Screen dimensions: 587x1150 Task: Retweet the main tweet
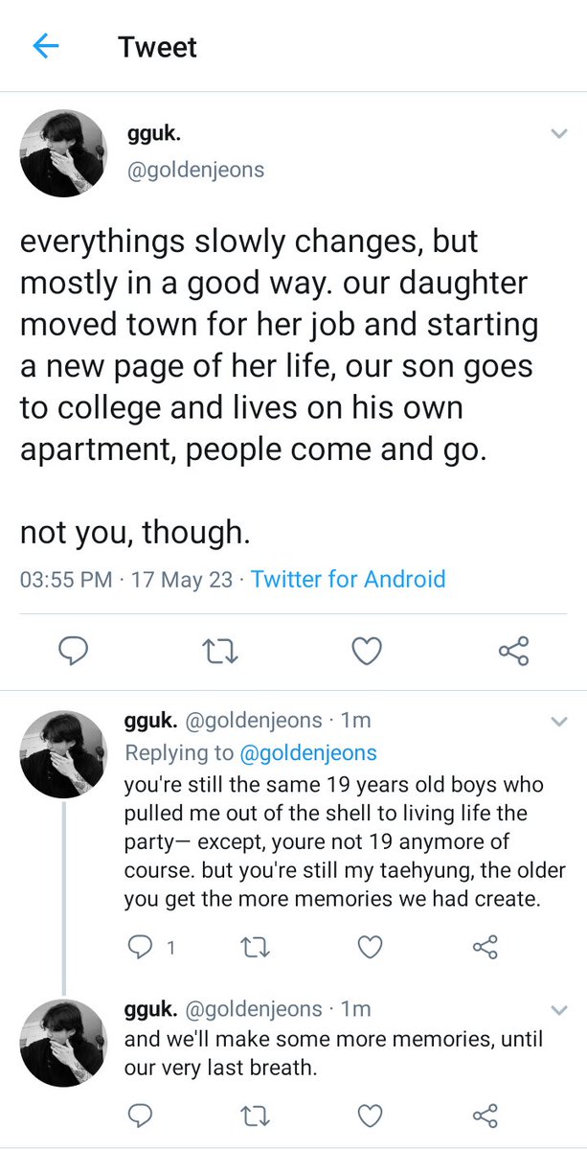click(221, 652)
